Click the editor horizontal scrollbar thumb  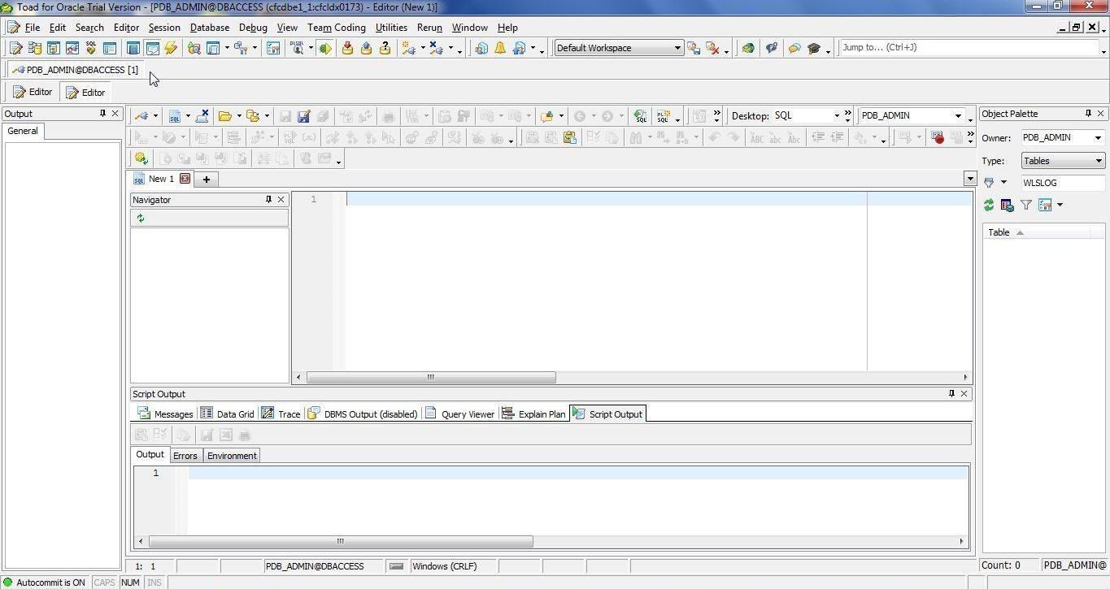point(431,377)
